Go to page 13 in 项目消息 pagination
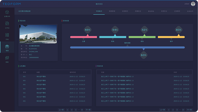 point(183,110)
